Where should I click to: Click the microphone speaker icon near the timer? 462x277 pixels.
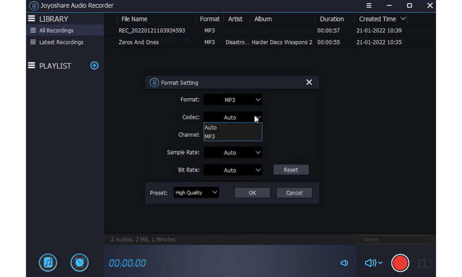(344, 263)
